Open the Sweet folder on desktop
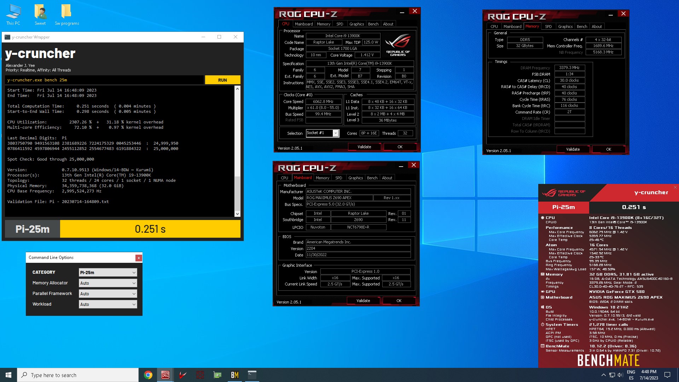The width and height of the screenshot is (679, 382). pyautogui.click(x=40, y=15)
